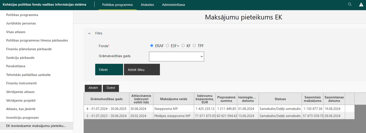The width and height of the screenshot is (366, 133).
Task: Click the Dzēst button
Action: click(x=111, y=88)
